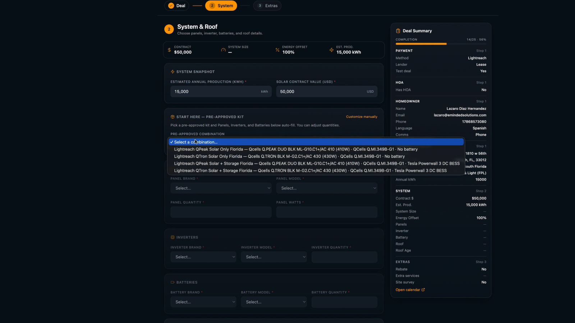Click the Solar Contract Value field
The image size is (575, 323).
pos(327,92)
